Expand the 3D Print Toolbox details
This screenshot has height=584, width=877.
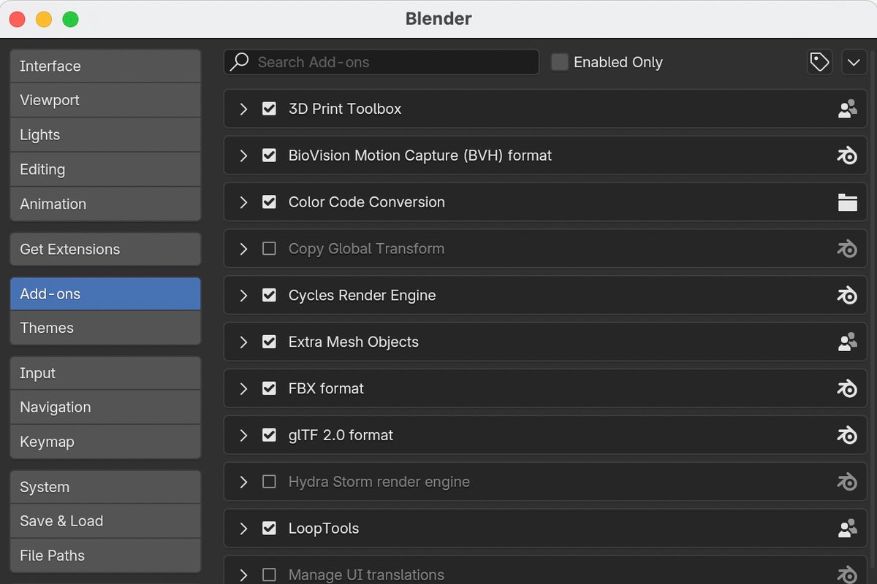(x=244, y=109)
